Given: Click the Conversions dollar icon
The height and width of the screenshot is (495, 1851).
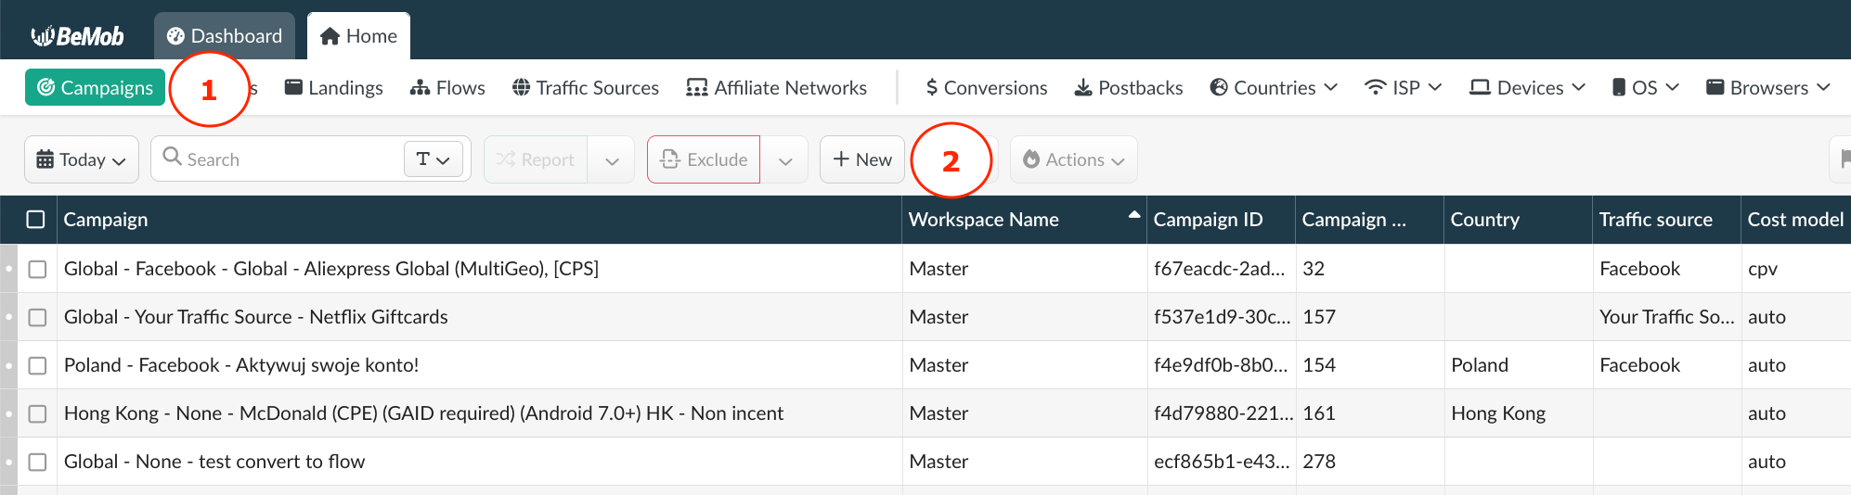Looking at the screenshot, I should pyautogui.click(x=931, y=88).
